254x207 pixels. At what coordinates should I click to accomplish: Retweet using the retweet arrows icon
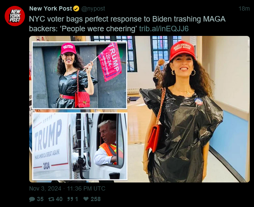(x=51, y=199)
